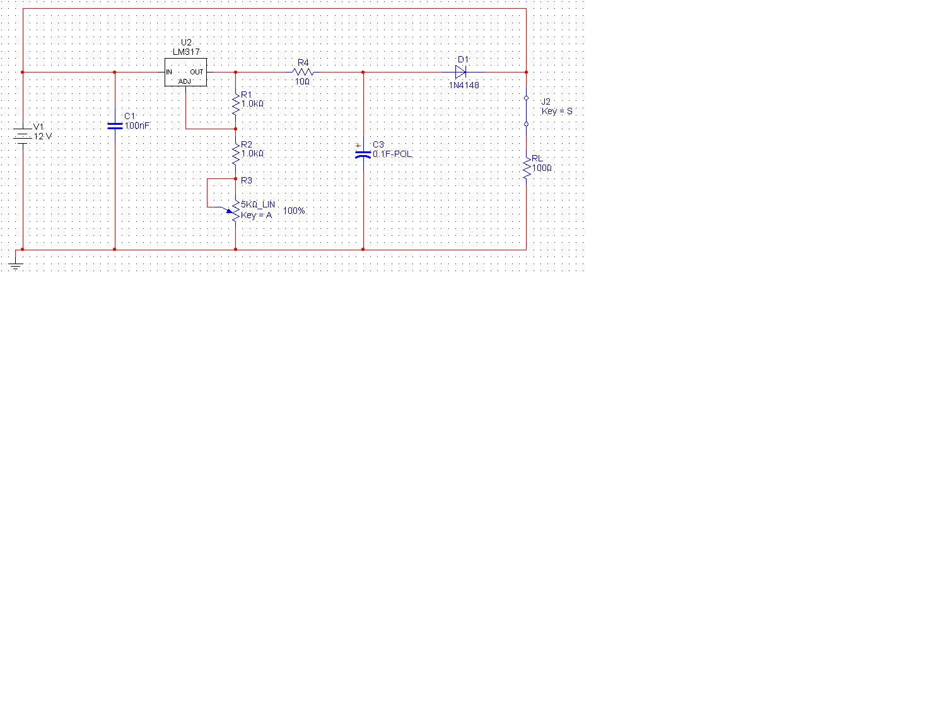
Task: Click the 100% potentiometer setting
Action: (x=294, y=211)
